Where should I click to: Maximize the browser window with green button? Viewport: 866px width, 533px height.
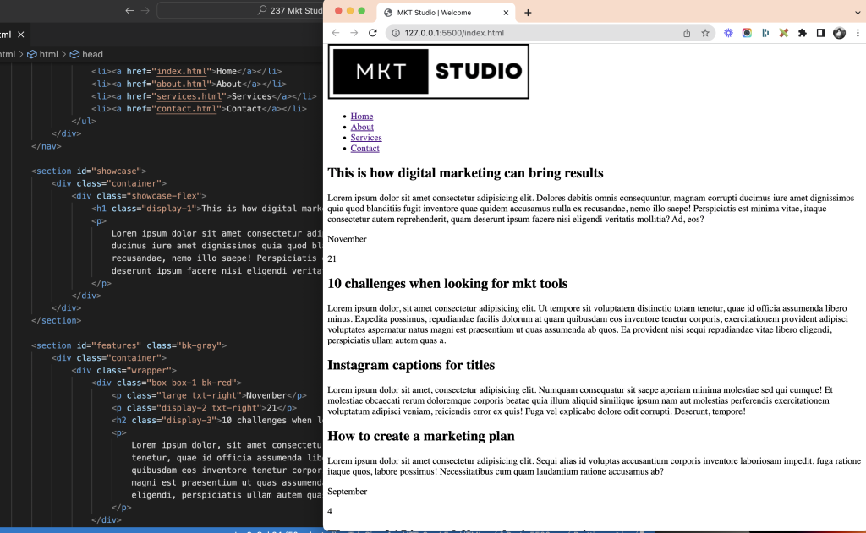pos(362,11)
